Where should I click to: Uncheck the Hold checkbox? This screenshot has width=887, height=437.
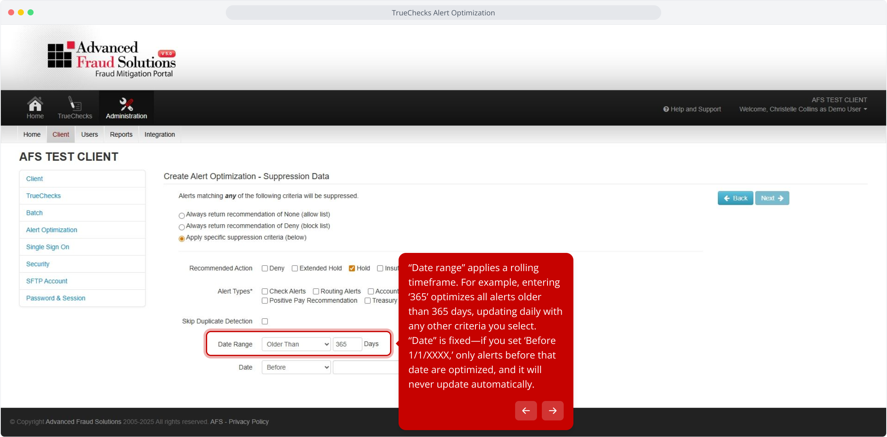coord(352,268)
